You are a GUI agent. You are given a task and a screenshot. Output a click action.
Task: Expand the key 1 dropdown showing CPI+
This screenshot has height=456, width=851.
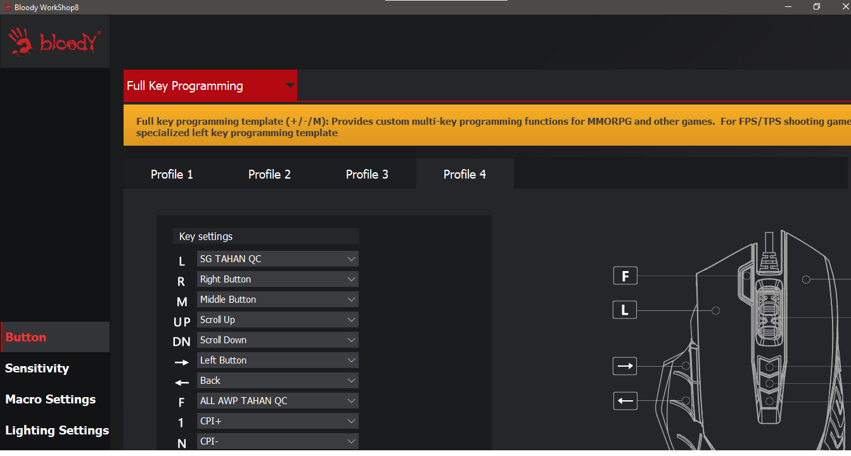(278, 421)
